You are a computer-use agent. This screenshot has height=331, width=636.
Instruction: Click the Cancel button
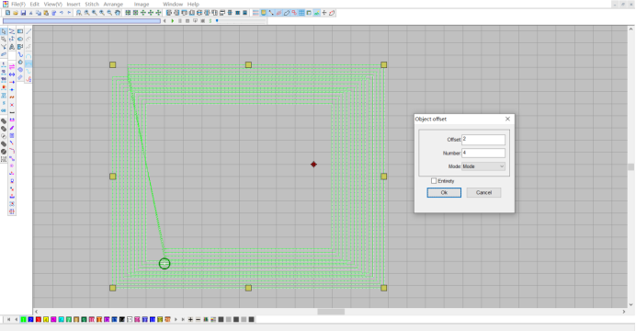tap(483, 193)
